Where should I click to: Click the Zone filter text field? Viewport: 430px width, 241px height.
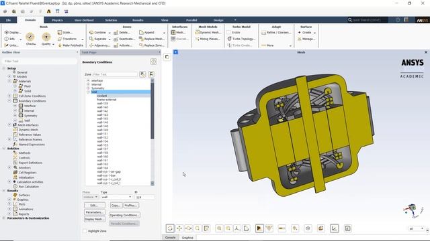tap(115, 74)
